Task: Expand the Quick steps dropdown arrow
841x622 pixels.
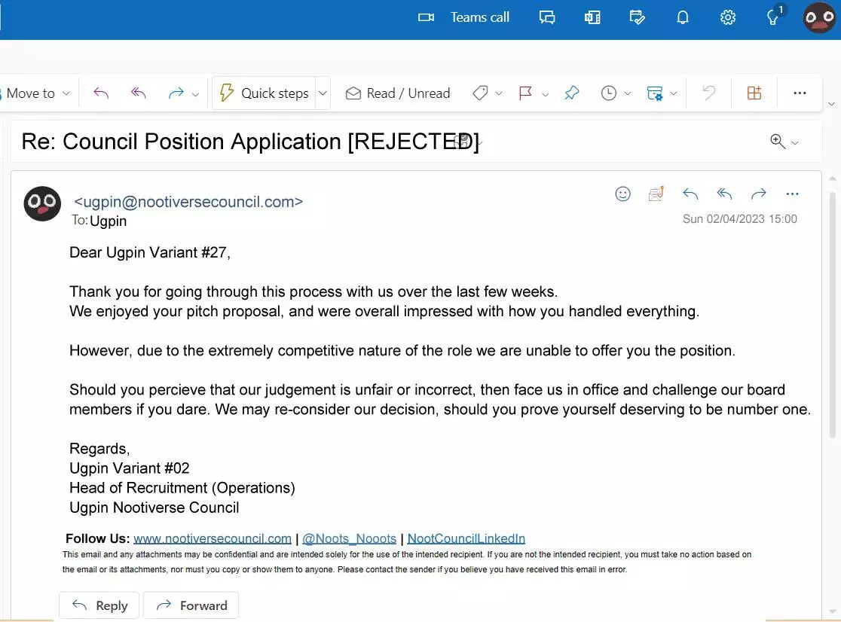Action: [x=323, y=93]
